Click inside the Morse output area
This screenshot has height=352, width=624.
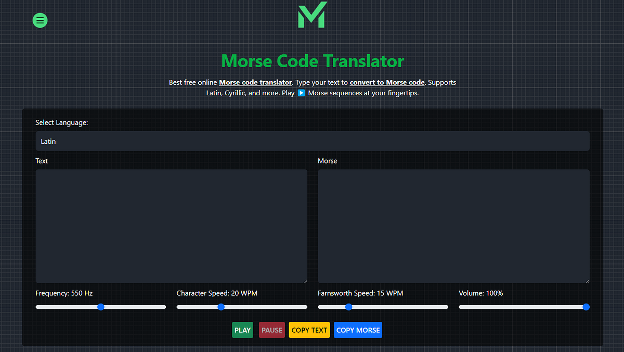[453, 224]
